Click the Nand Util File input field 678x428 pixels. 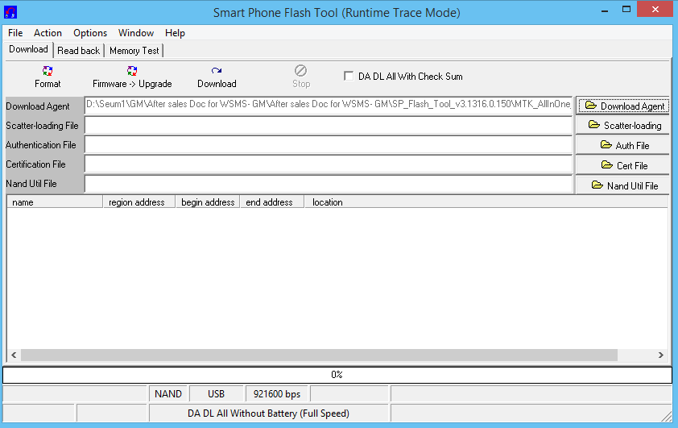tap(329, 184)
